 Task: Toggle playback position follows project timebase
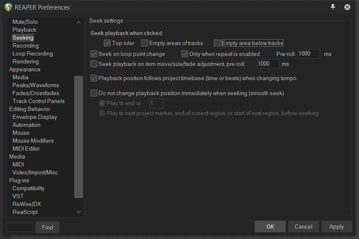click(x=94, y=78)
